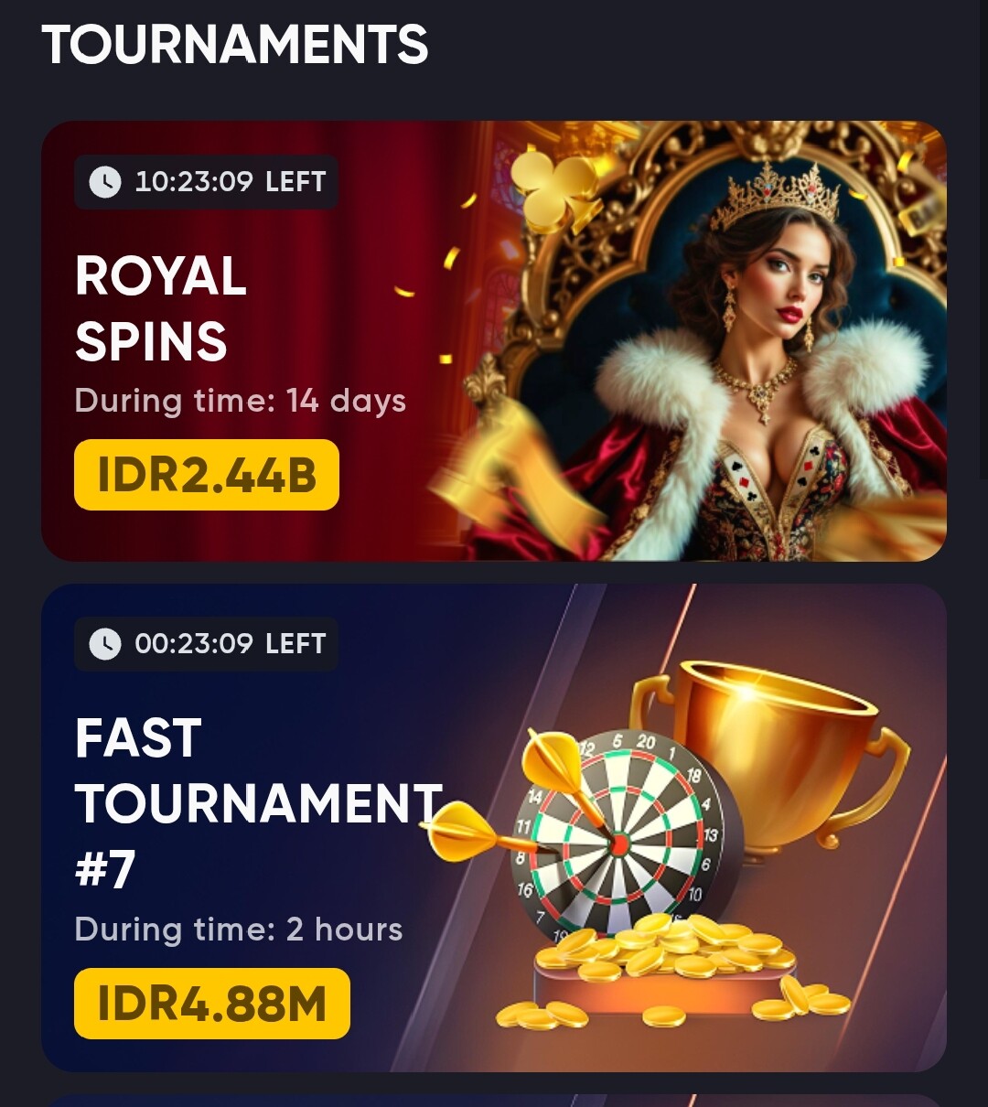Click the TOURNAMENTS section heading
This screenshot has width=988, height=1107.
click(235, 45)
